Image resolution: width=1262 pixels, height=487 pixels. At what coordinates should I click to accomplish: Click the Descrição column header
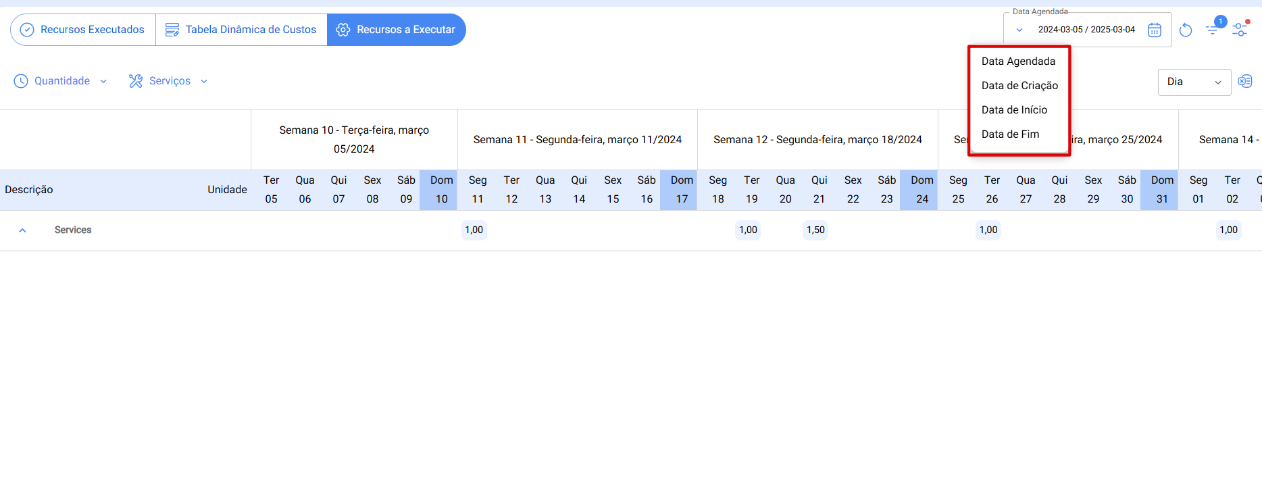(x=29, y=190)
